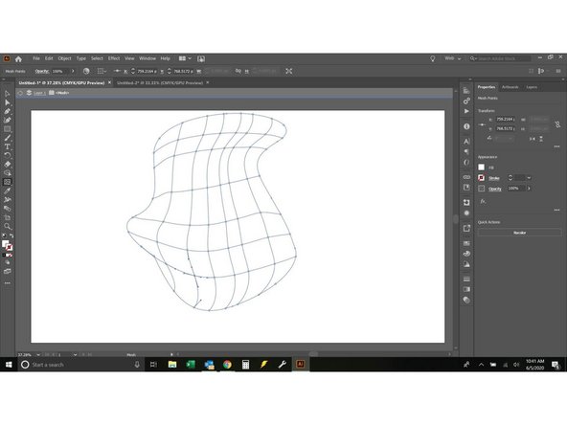
Task: Switch to Untitled-2 document tab
Action: pyautogui.click(x=159, y=83)
